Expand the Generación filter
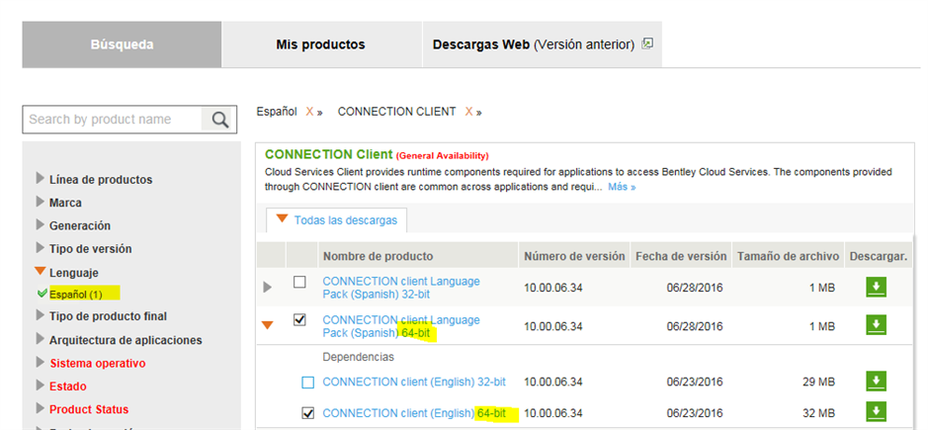 coord(41,224)
